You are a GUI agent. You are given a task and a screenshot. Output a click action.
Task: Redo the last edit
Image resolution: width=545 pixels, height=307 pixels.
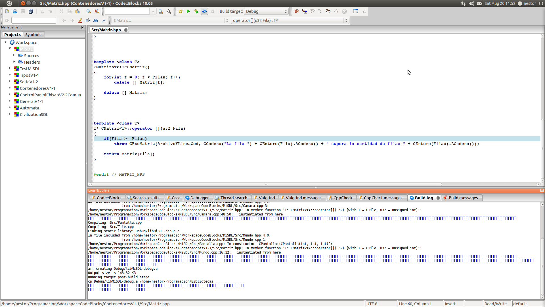coord(50,11)
